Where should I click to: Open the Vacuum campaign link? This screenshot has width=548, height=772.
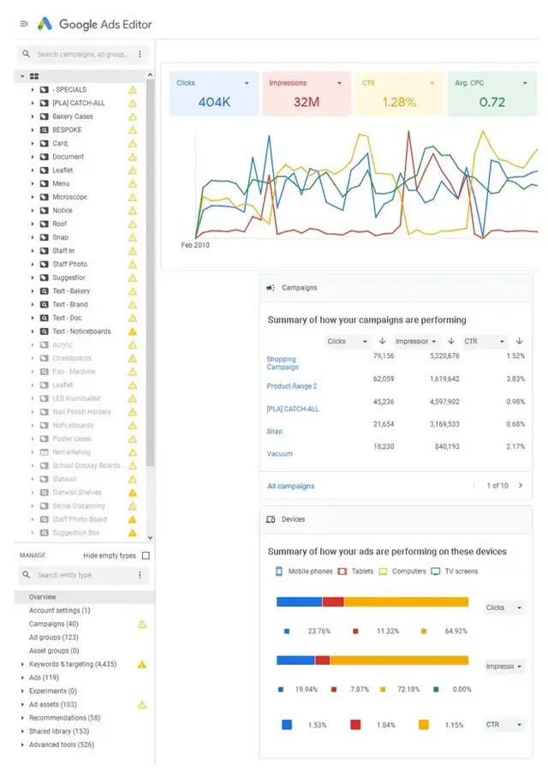279,453
